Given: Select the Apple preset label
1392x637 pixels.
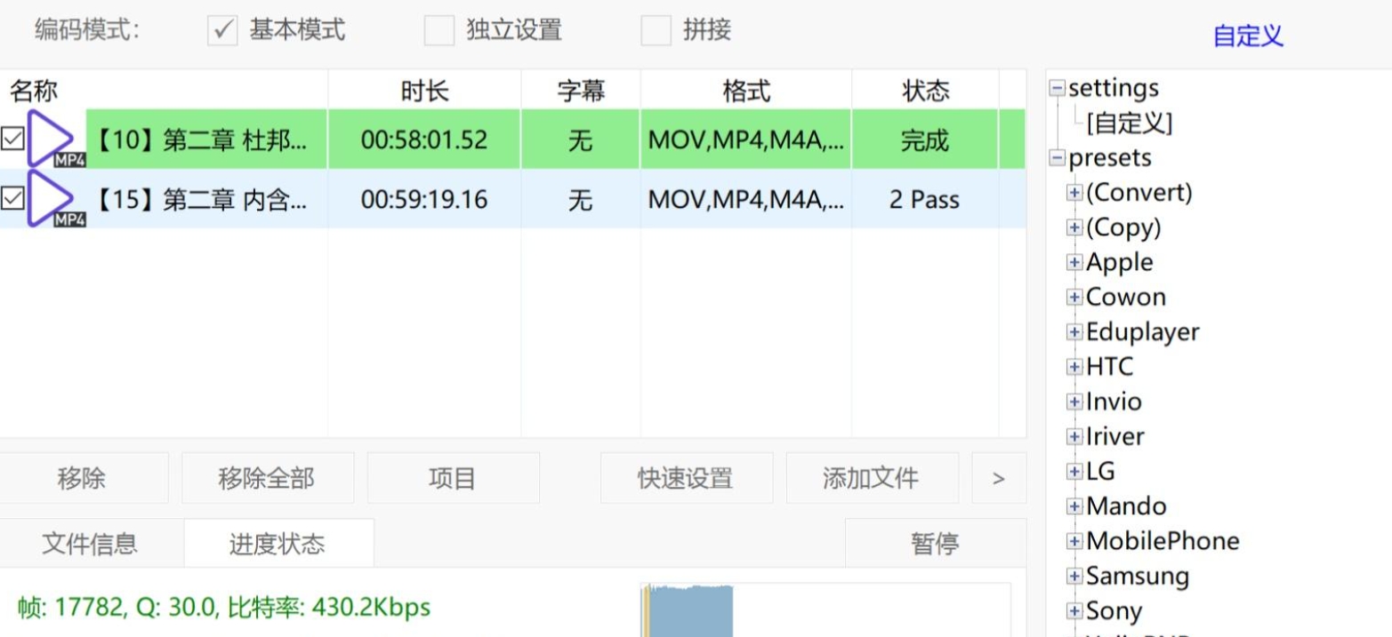Looking at the screenshot, I should point(1120,262).
